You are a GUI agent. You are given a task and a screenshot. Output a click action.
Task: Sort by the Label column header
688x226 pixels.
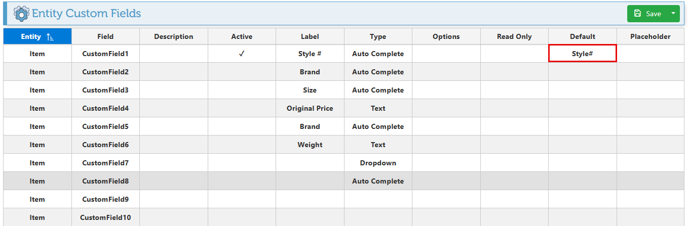[x=310, y=36]
